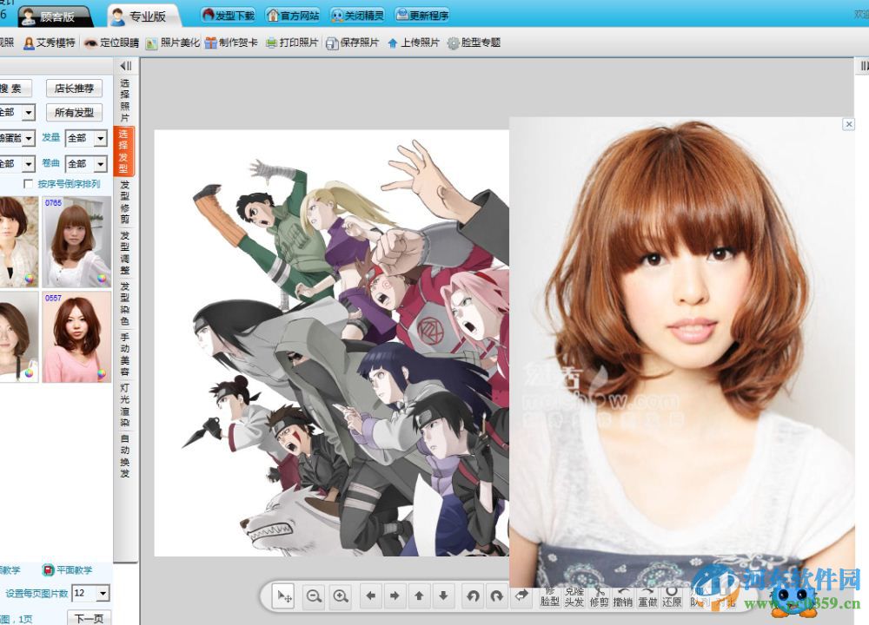Click the zoom in magnifier icon
The width and height of the screenshot is (869, 625).
[x=341, y=596]
